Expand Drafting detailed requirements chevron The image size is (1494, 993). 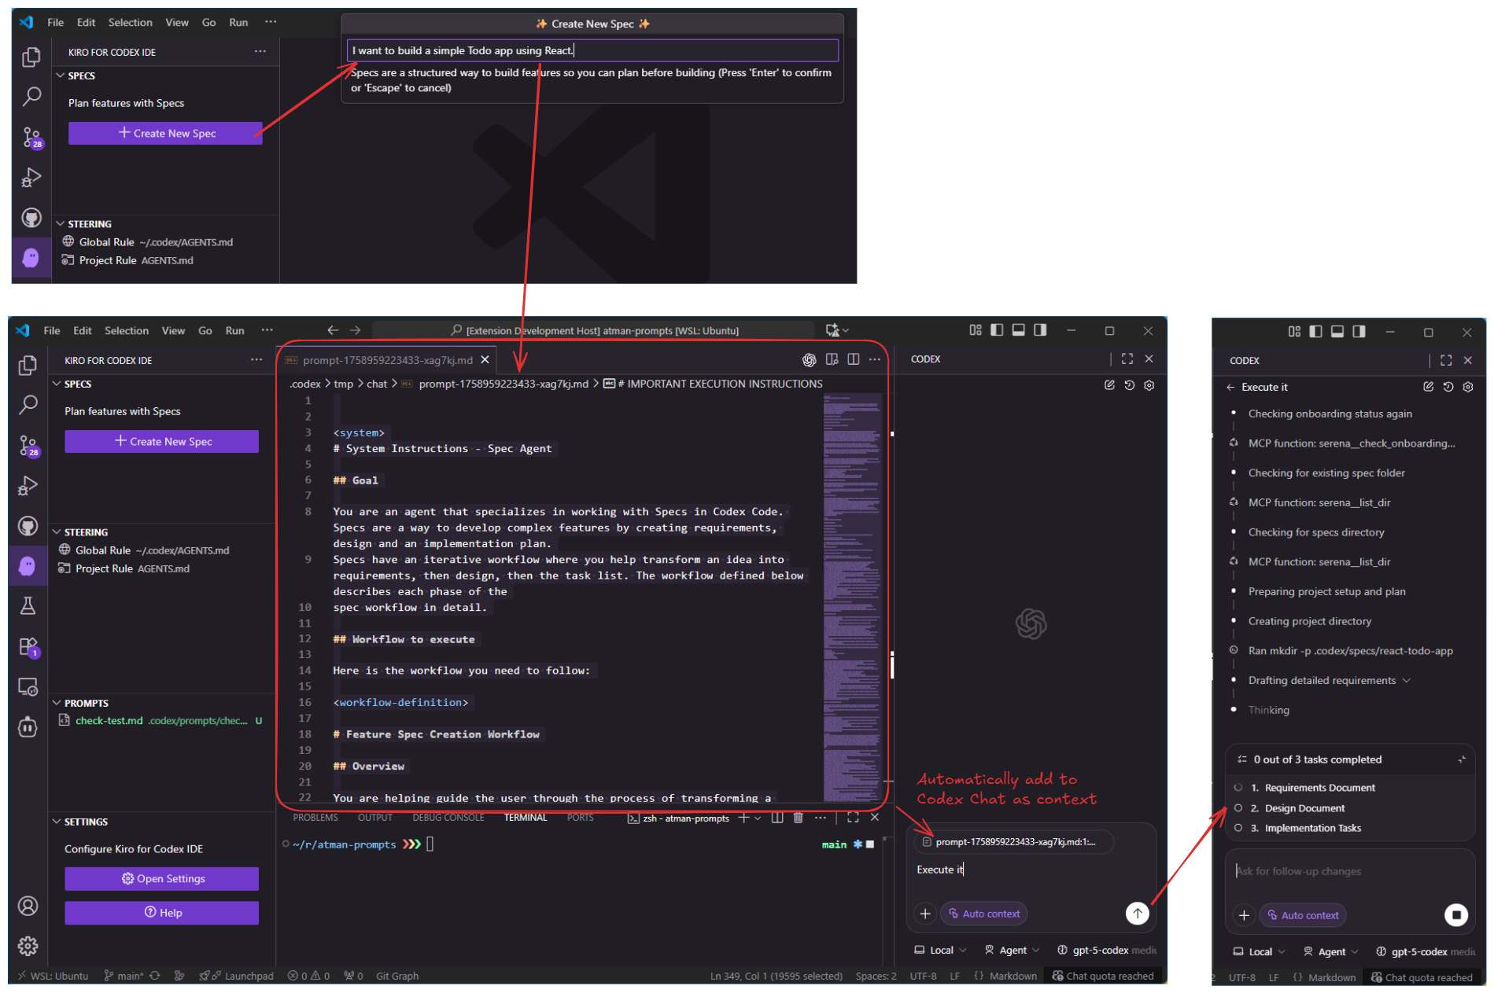pos(1407,680)
